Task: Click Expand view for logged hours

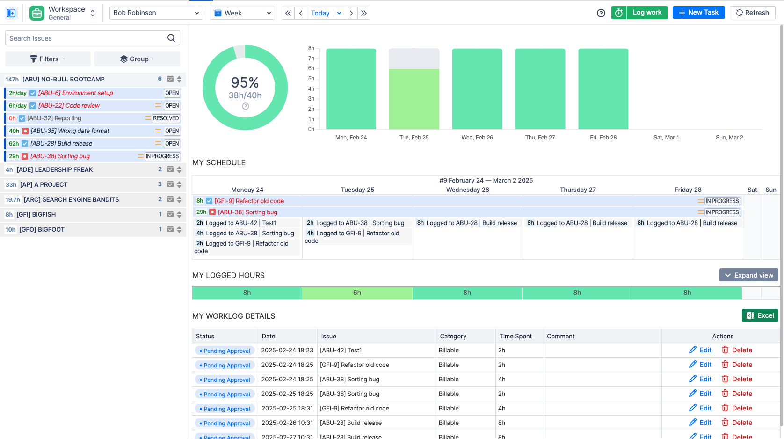Action: (748, 275)
